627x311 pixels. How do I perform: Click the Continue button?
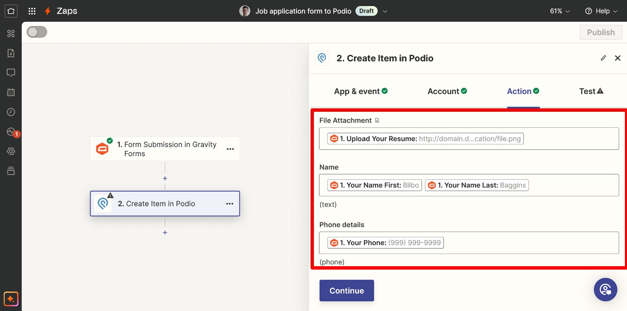pyautogui.click(x=347, y=290)
